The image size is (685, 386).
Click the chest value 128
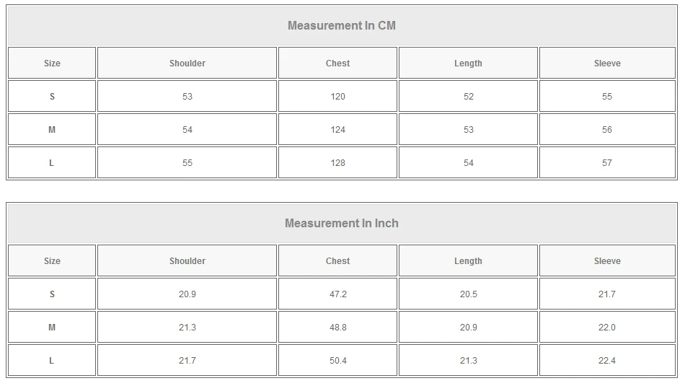pos(337,163)
